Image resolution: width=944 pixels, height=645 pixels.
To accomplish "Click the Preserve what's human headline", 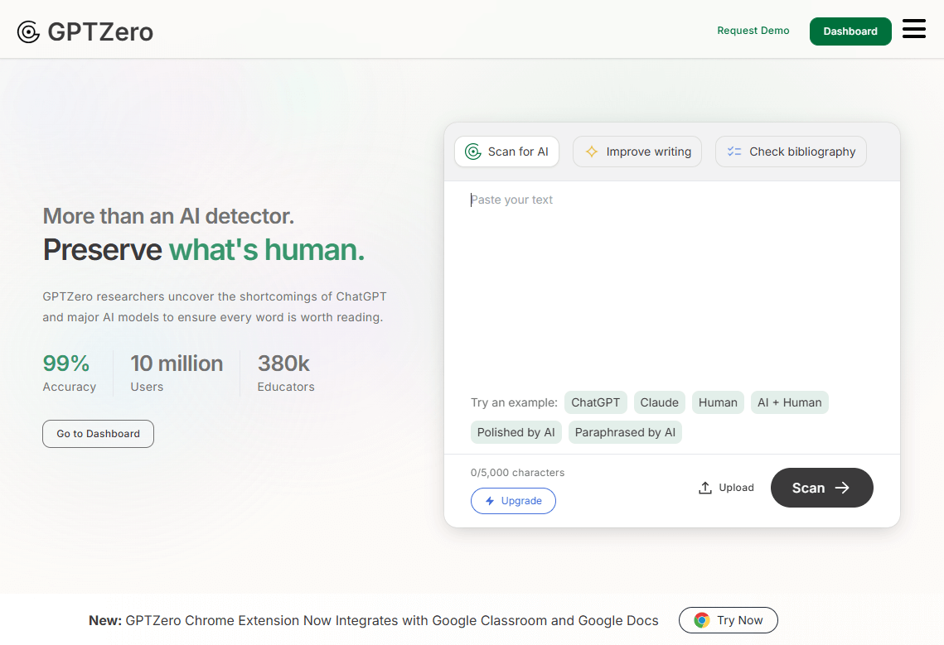I will (204, 250).
